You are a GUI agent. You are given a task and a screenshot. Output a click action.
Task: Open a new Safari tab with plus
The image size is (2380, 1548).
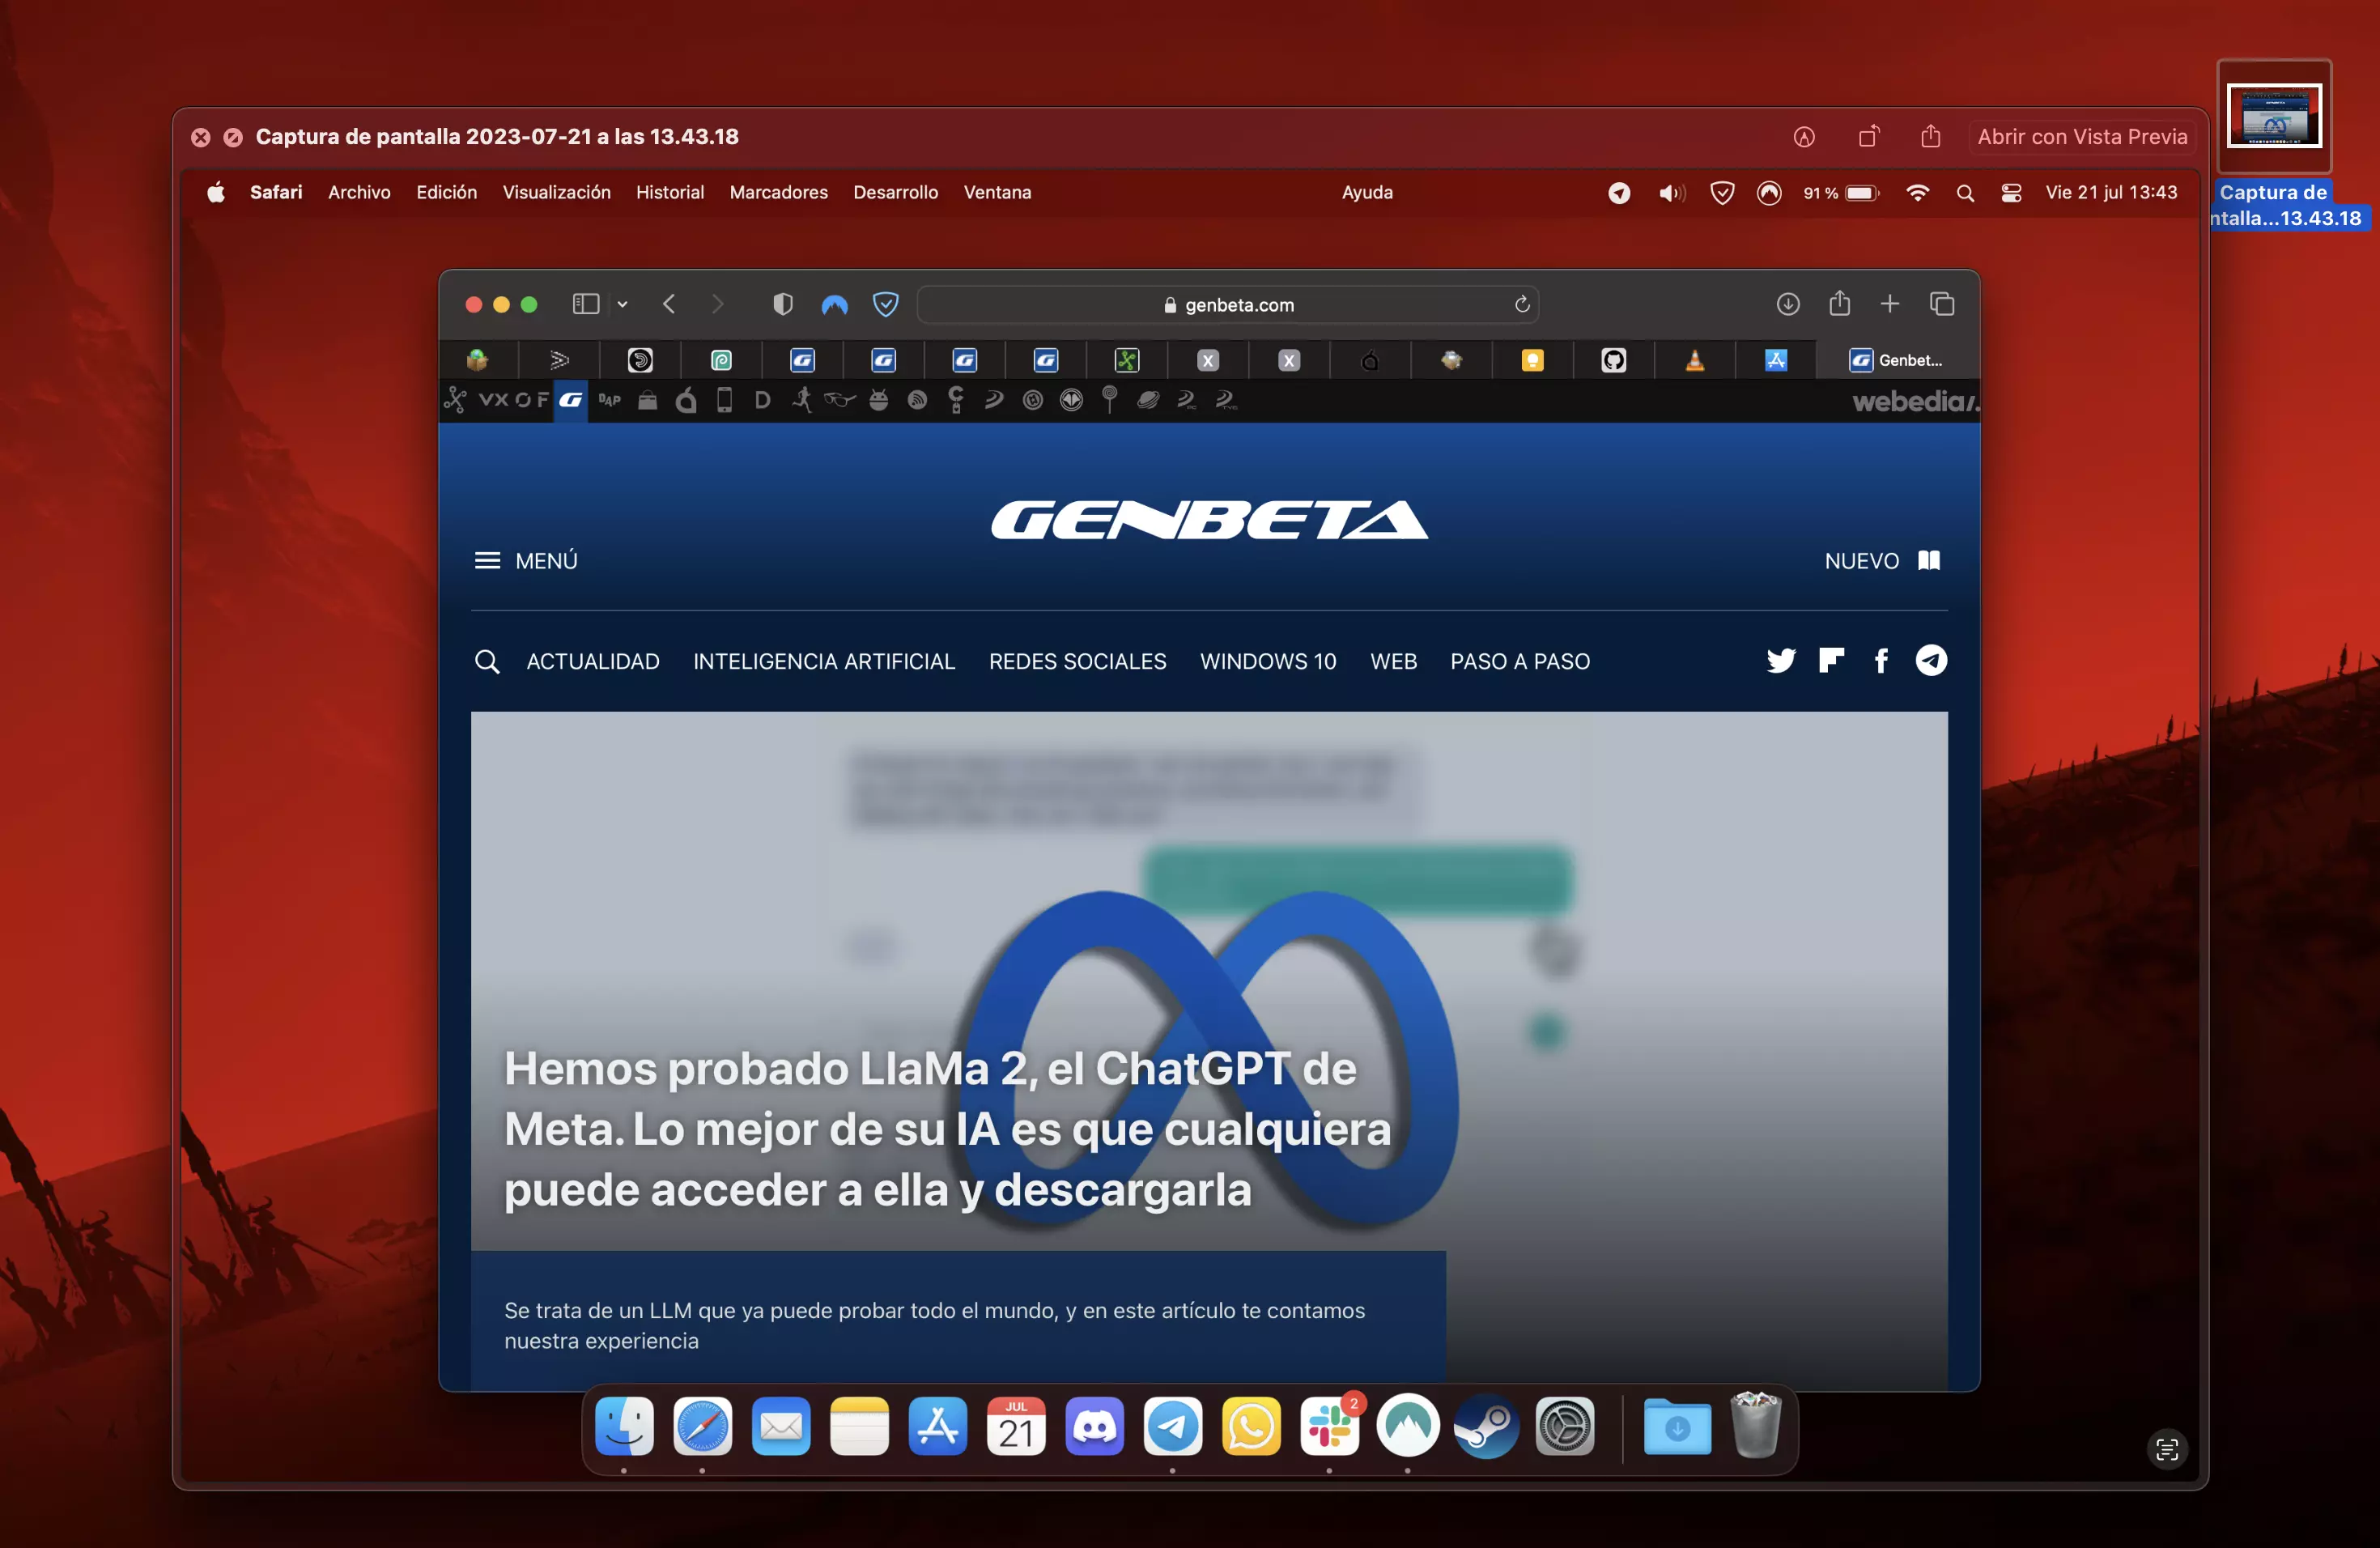coord(1889,304)
